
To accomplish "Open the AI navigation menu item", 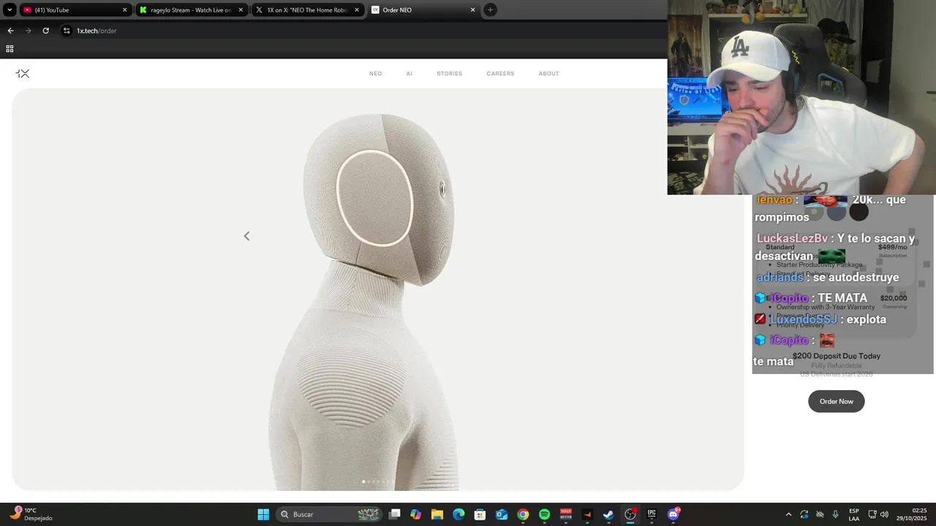I will point(409,74).
